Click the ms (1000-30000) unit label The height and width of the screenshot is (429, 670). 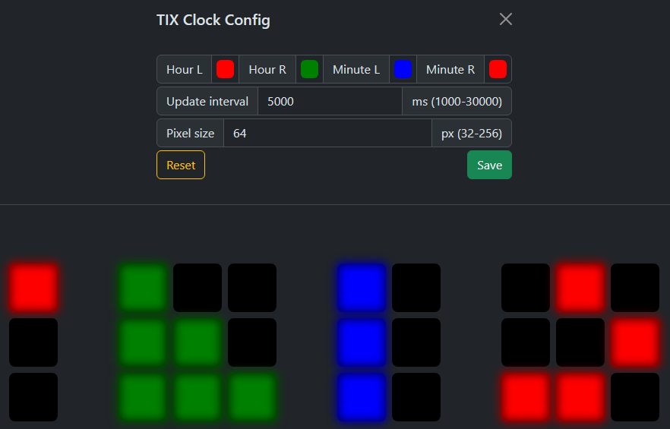pos(457,102)
